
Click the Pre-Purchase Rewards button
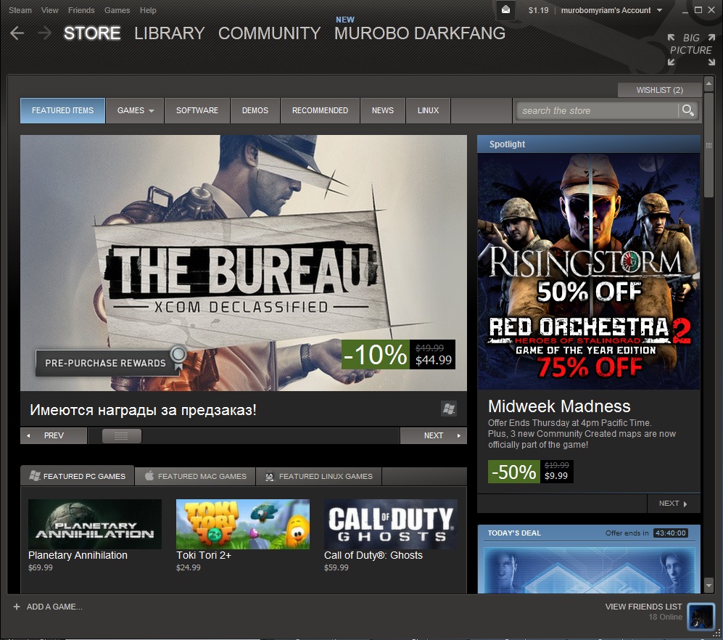tap(106, 363)
